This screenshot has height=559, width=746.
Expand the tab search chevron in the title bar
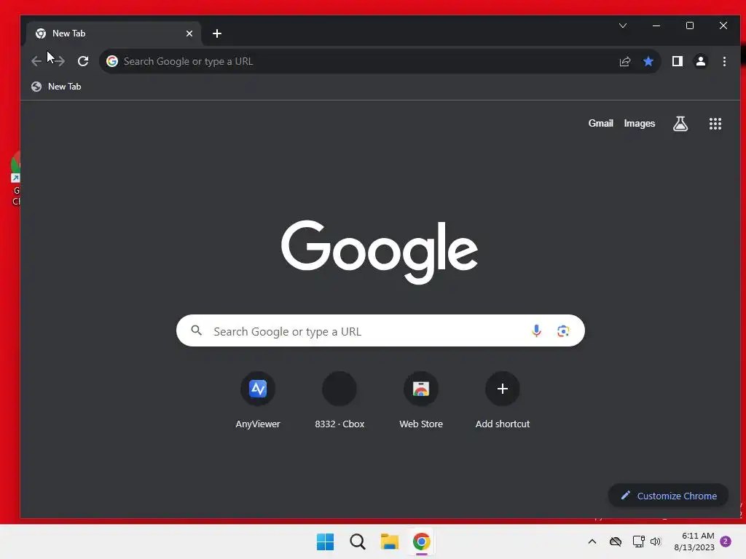click(x=623, y=25)
